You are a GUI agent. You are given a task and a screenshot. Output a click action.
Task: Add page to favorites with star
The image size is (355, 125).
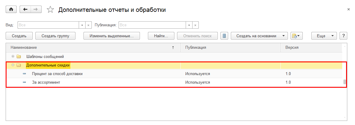(50, 10)
